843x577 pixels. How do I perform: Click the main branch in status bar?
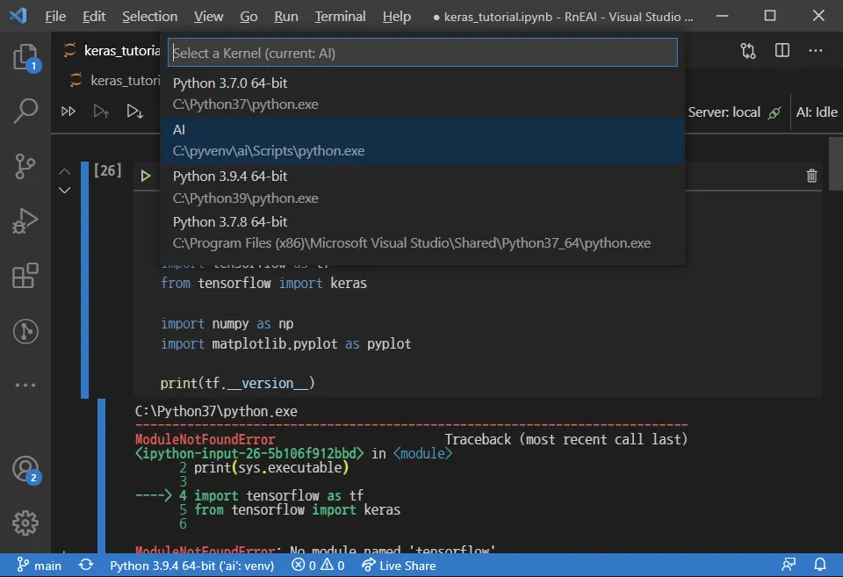click(x=40, y=566)
